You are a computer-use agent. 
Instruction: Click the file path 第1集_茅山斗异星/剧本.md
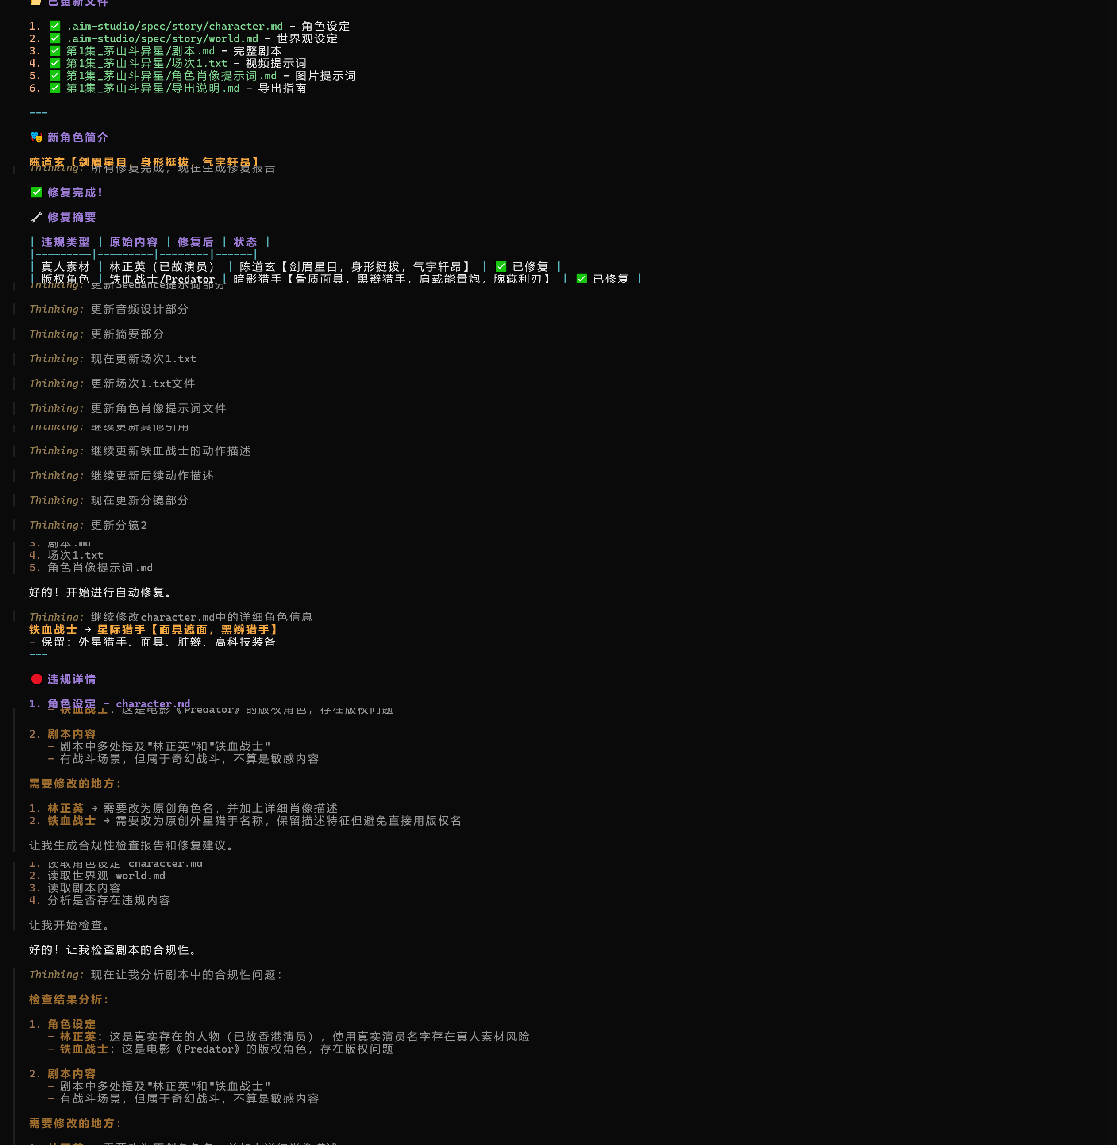(x=141, y=51)
